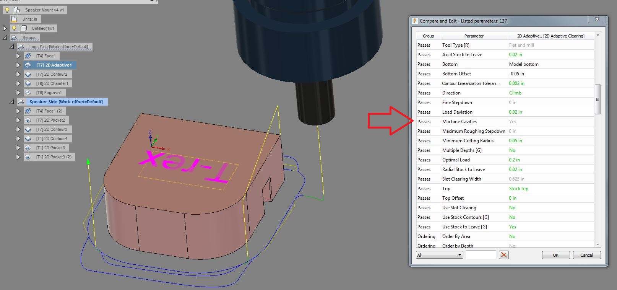
Task: Click the Parameter column header
Action: click(474, 36)
